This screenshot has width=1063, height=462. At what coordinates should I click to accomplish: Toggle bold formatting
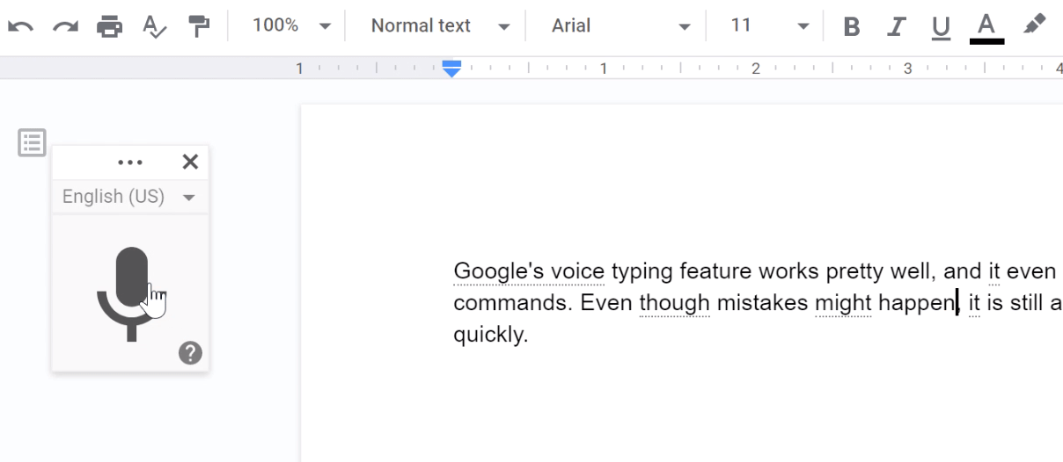[851, 26]
